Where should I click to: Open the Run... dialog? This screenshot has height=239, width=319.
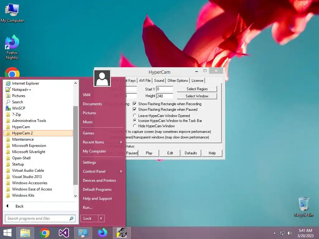click(102, 208)
